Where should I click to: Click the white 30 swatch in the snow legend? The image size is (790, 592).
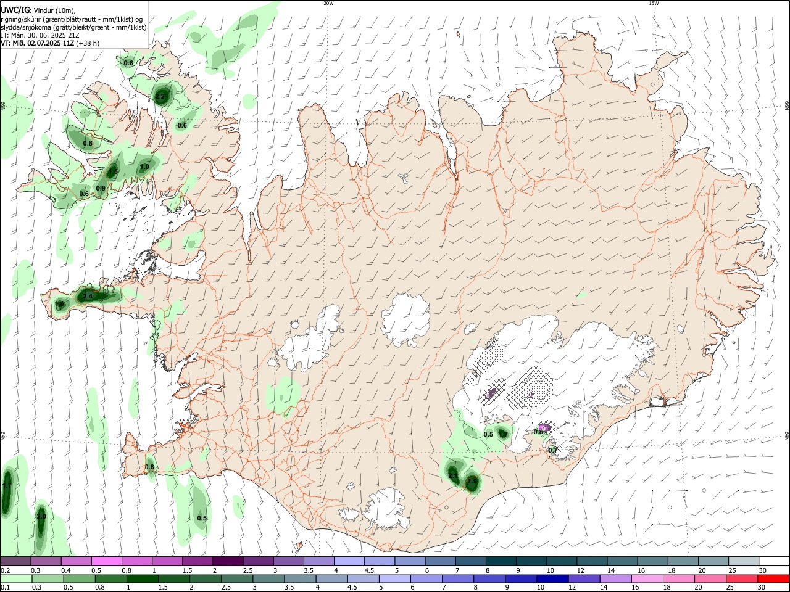(x=774, y=562)
